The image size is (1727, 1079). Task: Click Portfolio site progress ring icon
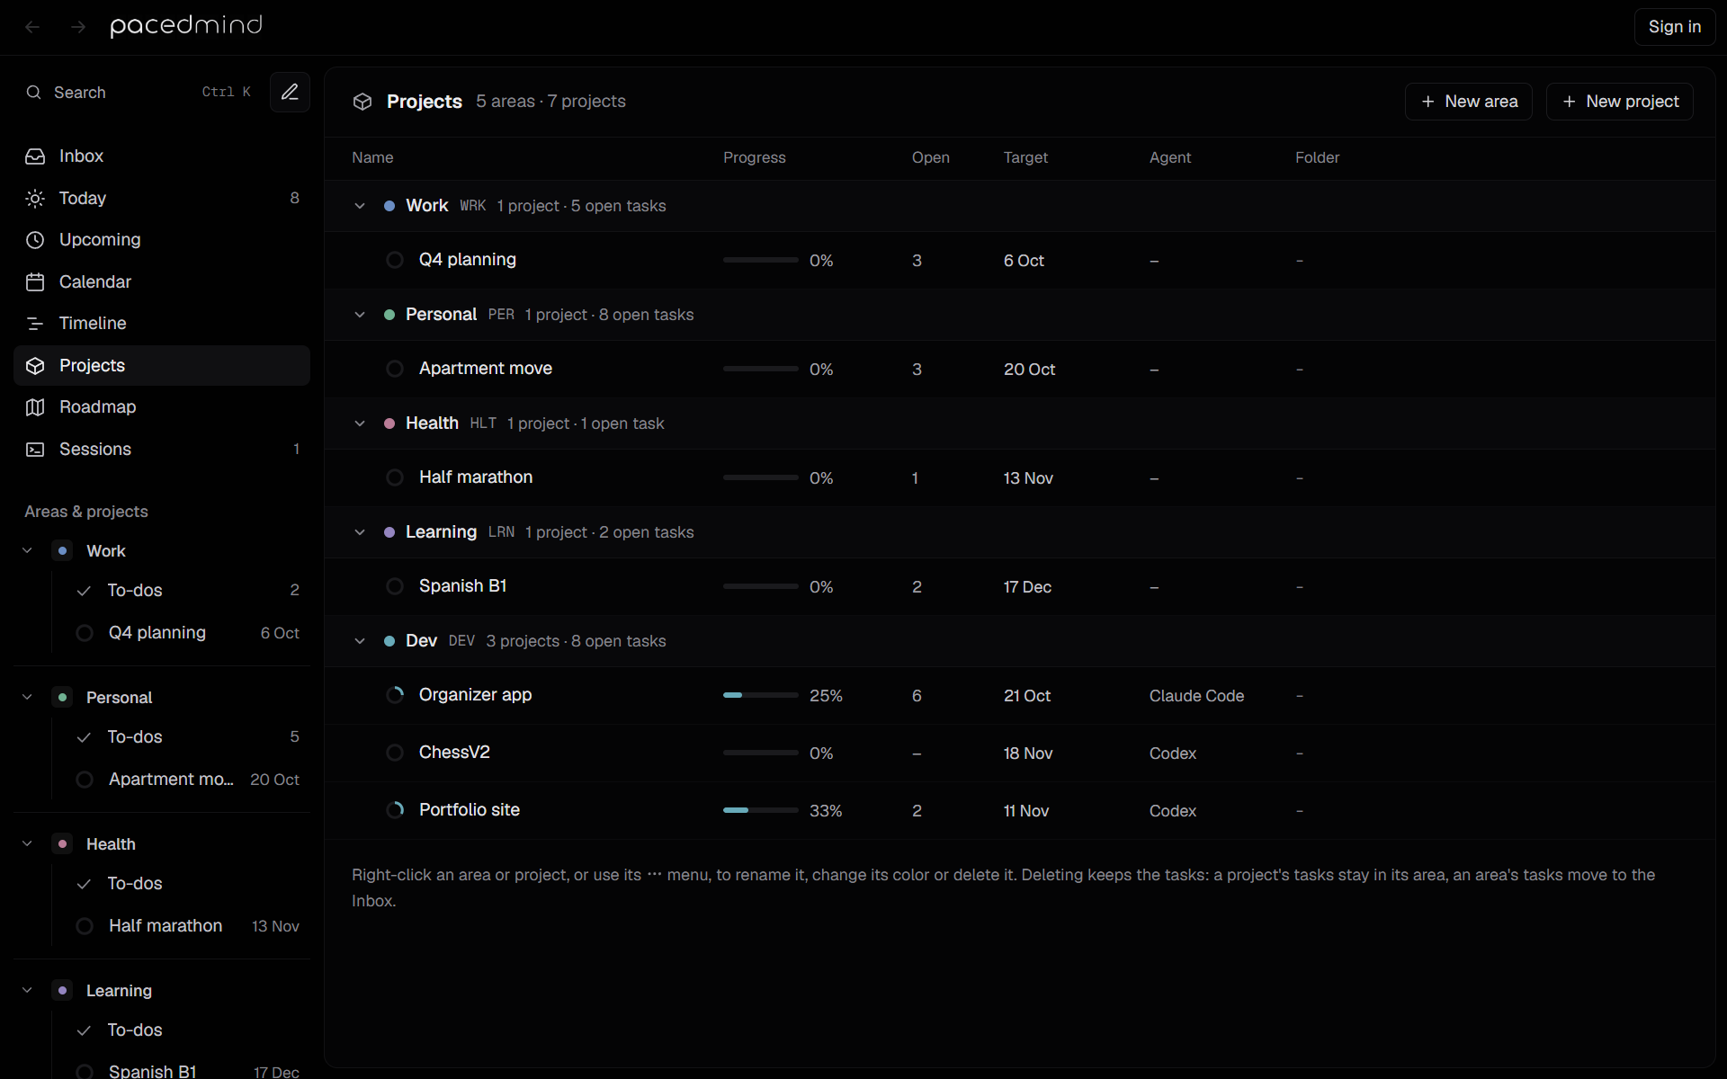click(x=395, y=810)
